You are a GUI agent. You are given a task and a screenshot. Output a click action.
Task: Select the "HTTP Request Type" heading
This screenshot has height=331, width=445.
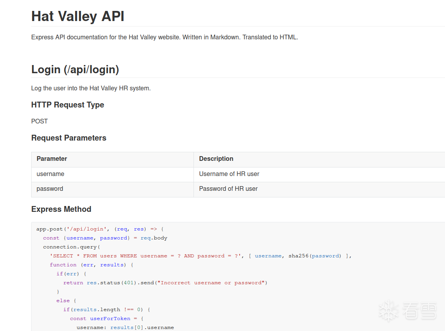68,105
